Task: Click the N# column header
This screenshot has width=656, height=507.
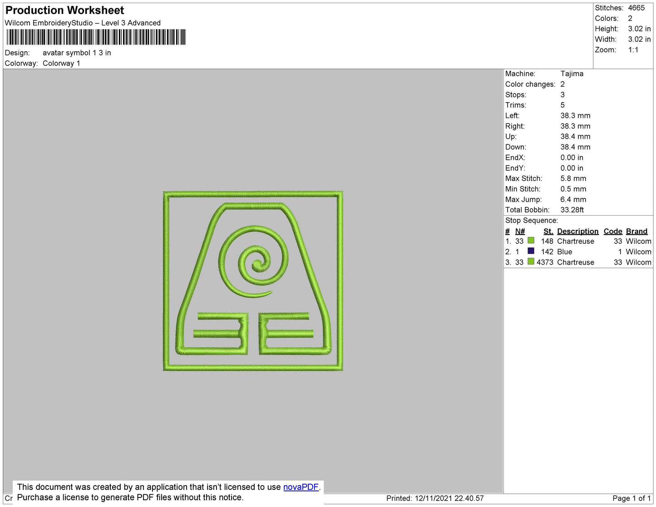Action: click(x=520, y=231)
